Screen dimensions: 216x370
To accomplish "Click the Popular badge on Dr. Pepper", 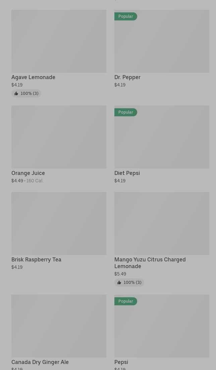I will [x=126, y=16].
